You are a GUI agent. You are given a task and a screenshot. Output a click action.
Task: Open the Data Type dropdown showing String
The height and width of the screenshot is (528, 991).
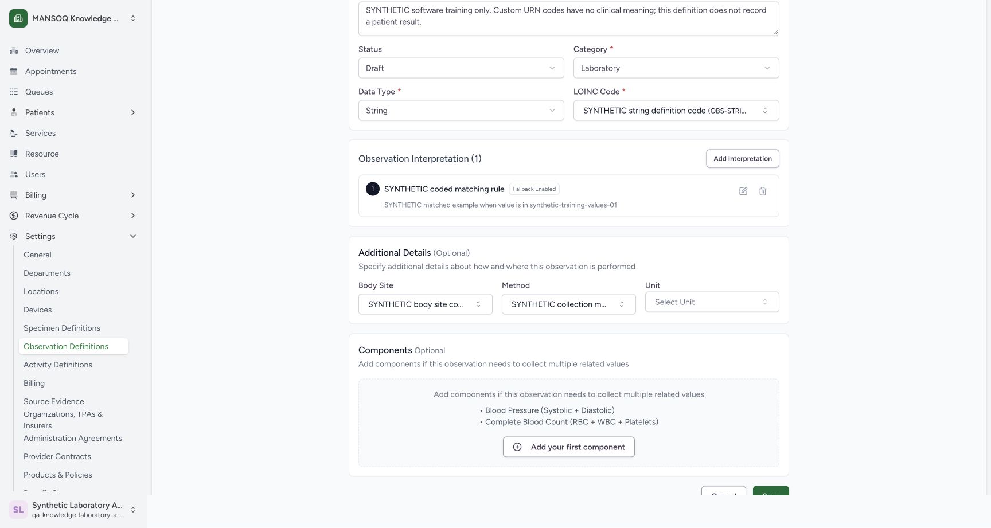[x=461, y=111]
